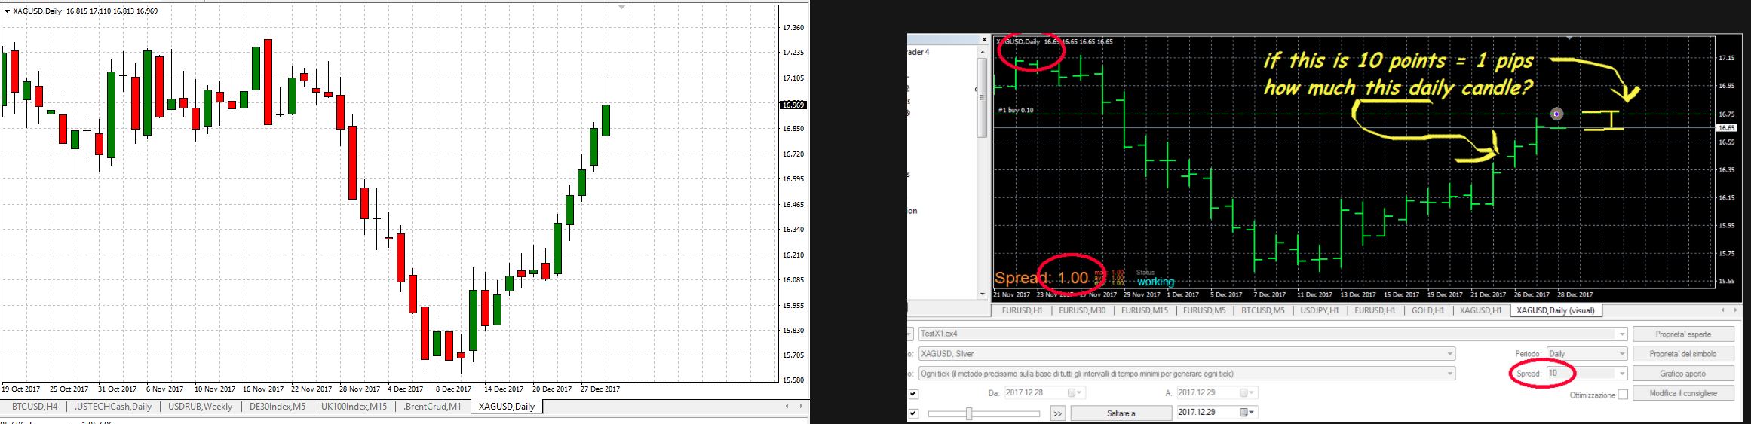Viewport: 1751px width, 424px height.
Task: Click the 17.360 price scale label
Action: coord(793,28)
